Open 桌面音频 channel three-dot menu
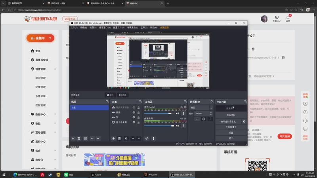 click(x=183, y=126)
